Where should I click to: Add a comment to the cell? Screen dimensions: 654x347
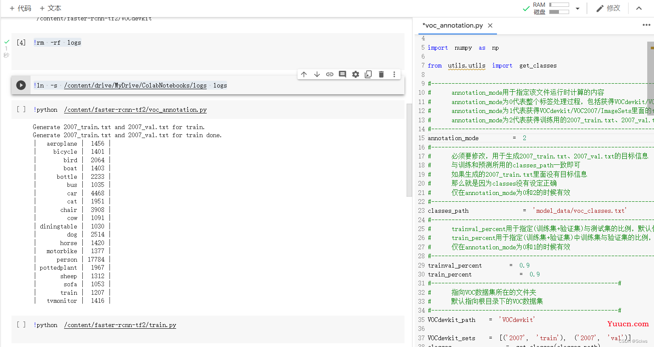pyautogui.click(x=342, y=74)
